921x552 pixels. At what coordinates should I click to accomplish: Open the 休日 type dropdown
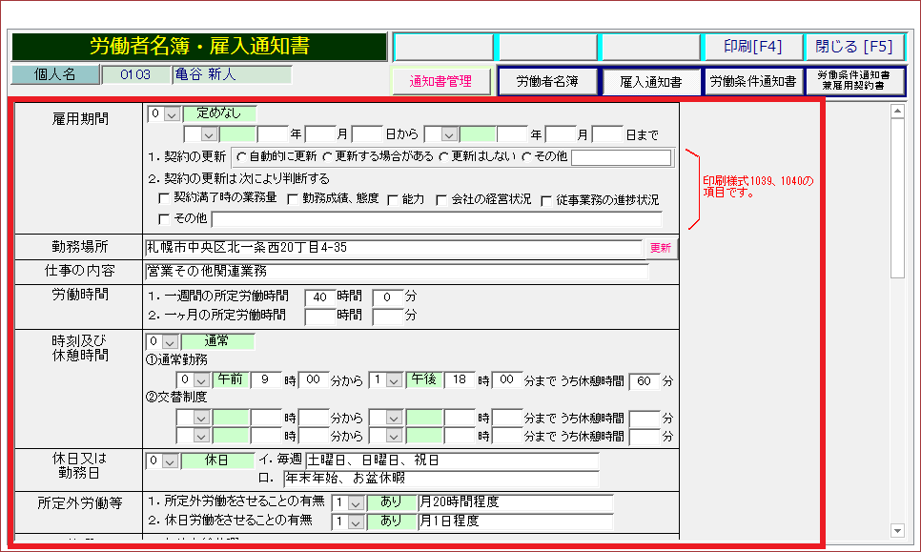[172, 460]
